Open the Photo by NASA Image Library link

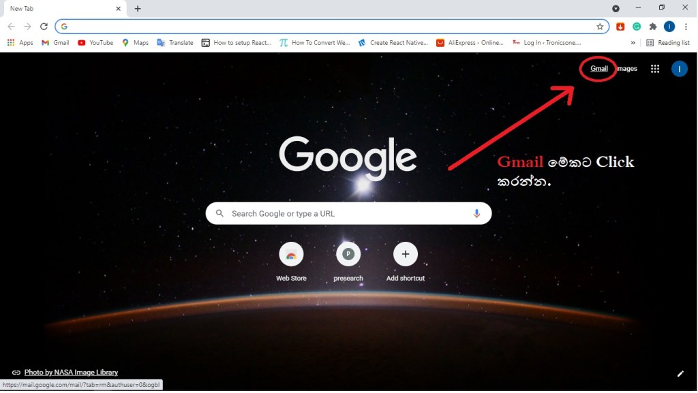tap(71, 372)
